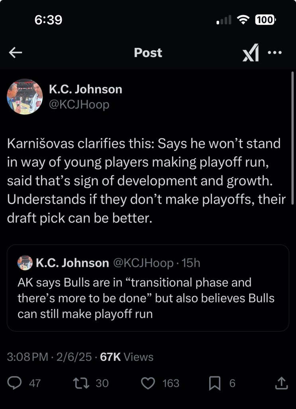Tap the @KCJHoop handle under author name

(79, 105)
